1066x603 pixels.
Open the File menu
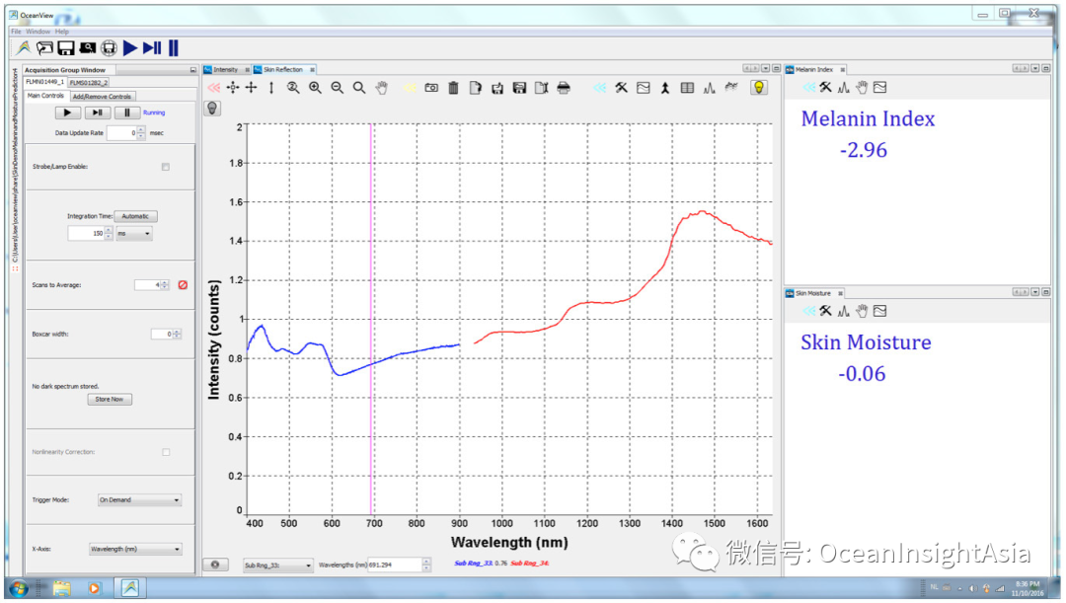[x=17, y=32]
